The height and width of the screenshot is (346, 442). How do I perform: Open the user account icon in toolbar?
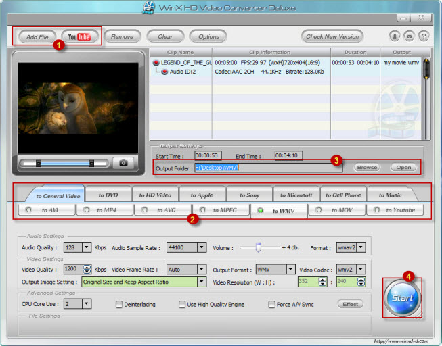pos(395,36)
